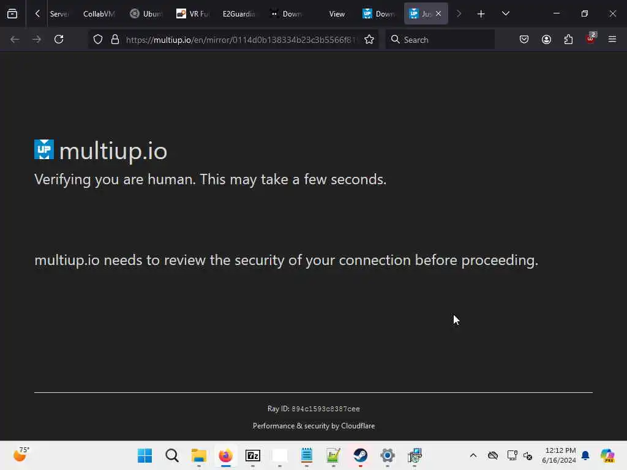
Task: Open tracking protection shield panel
Action: [98, 40]
